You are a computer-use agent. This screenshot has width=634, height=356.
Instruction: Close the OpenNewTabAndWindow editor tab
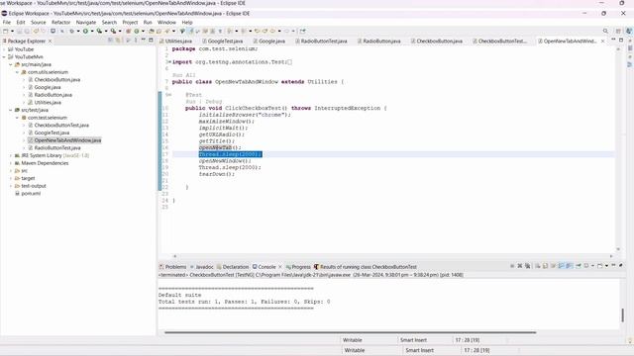coord(603,42)
